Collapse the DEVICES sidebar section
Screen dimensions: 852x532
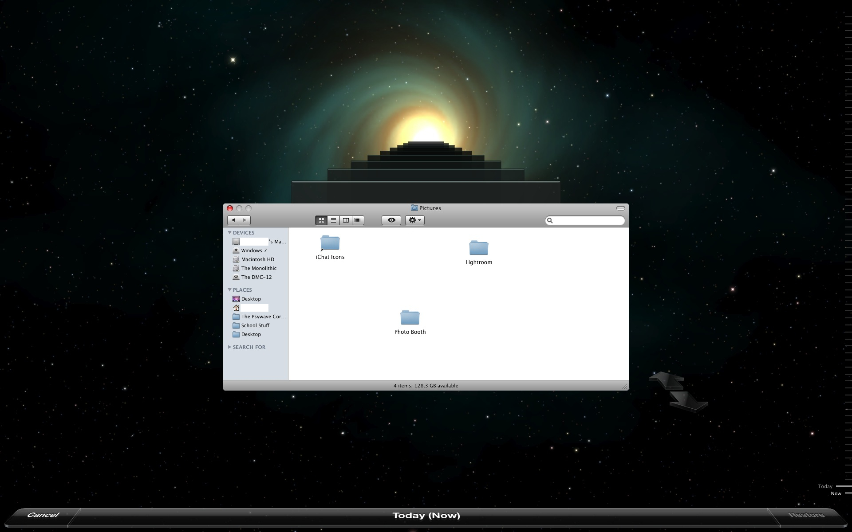click(x=229, y=233)
